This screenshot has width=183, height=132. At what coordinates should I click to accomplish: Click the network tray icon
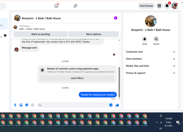(161, 122)
